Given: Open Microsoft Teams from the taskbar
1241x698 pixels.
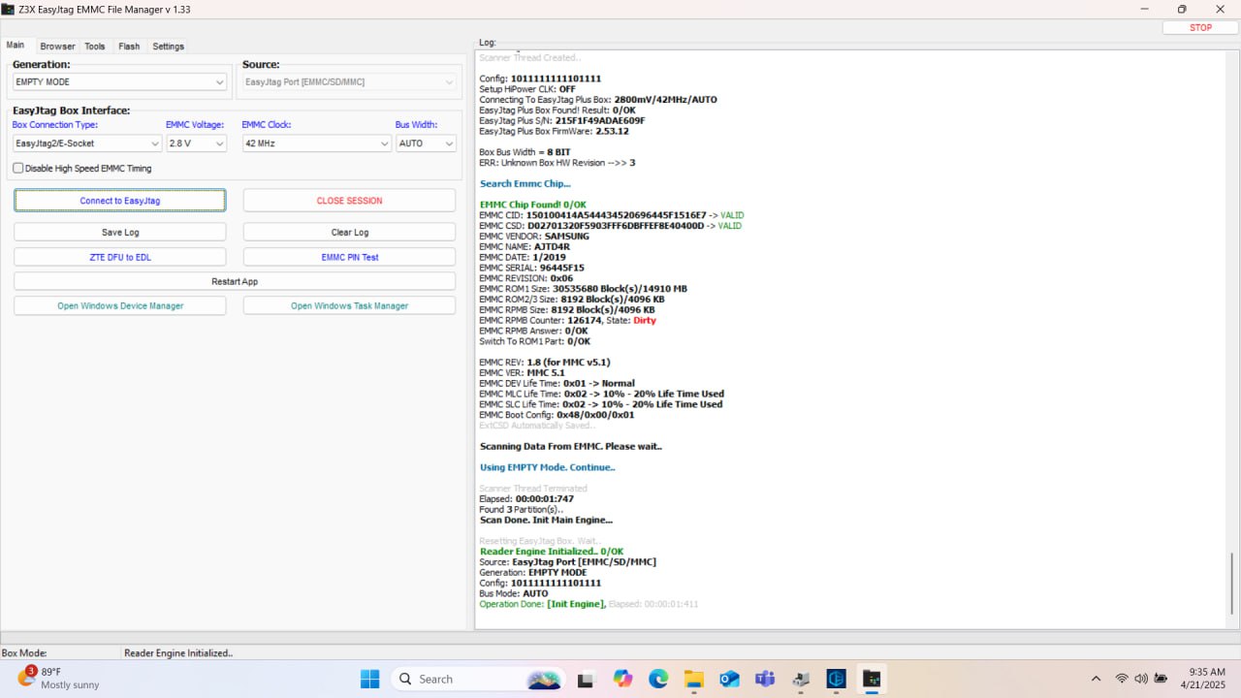Looking at the screenshot, I should click(765, 679).
